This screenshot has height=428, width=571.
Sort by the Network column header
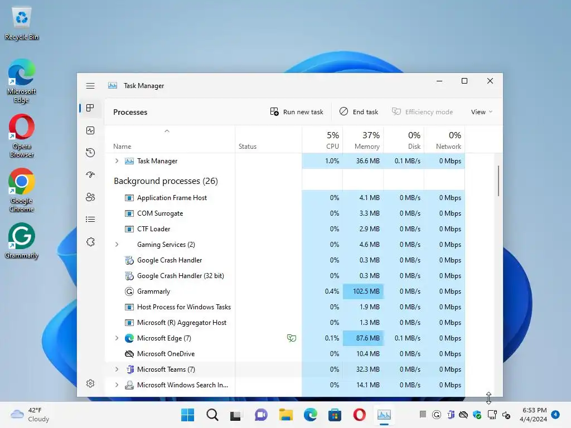[444, 140]
